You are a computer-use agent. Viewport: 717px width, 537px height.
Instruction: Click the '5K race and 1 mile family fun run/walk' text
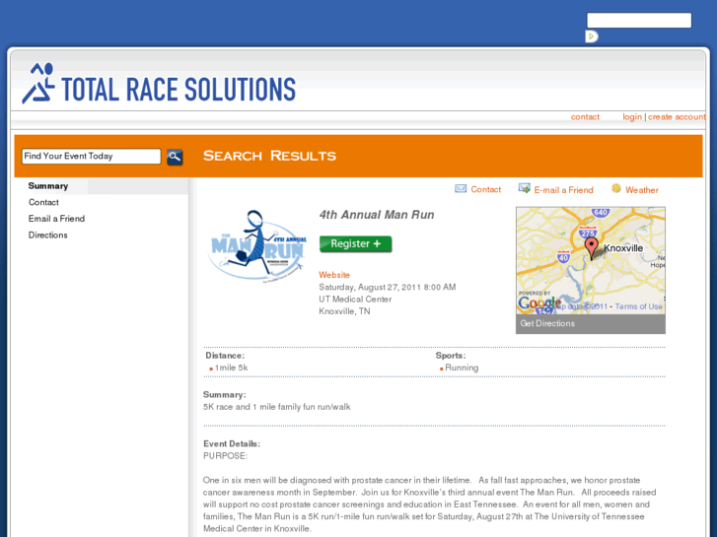(277, 407)
